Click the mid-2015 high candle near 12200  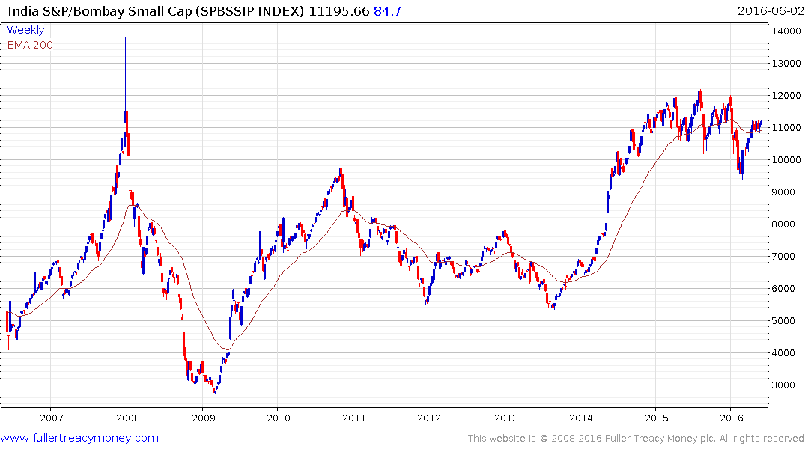click(x=699, y=95)
